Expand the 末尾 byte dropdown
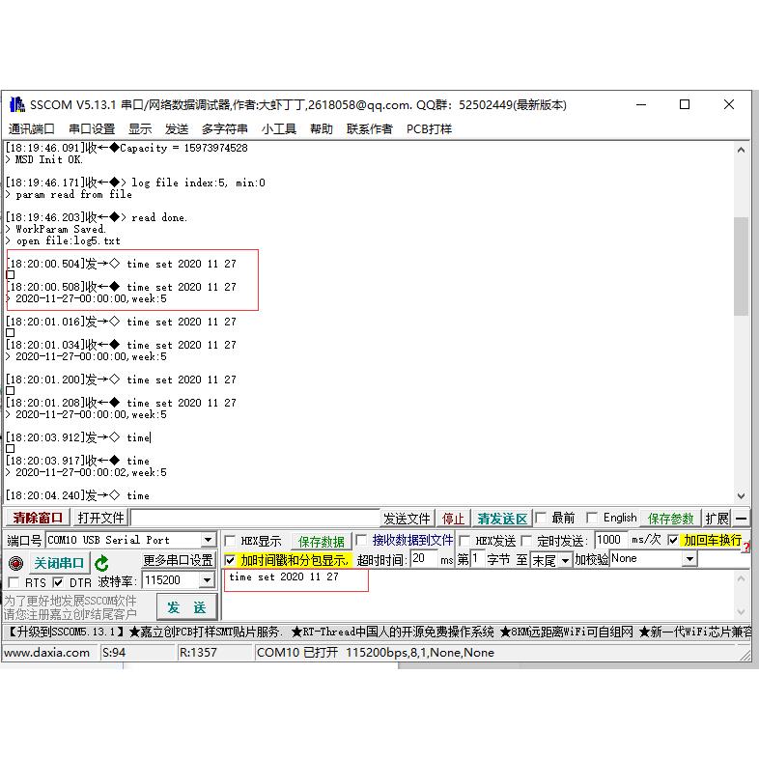The height and width of the screenshot is (759, 759). [x=565, y=560]
